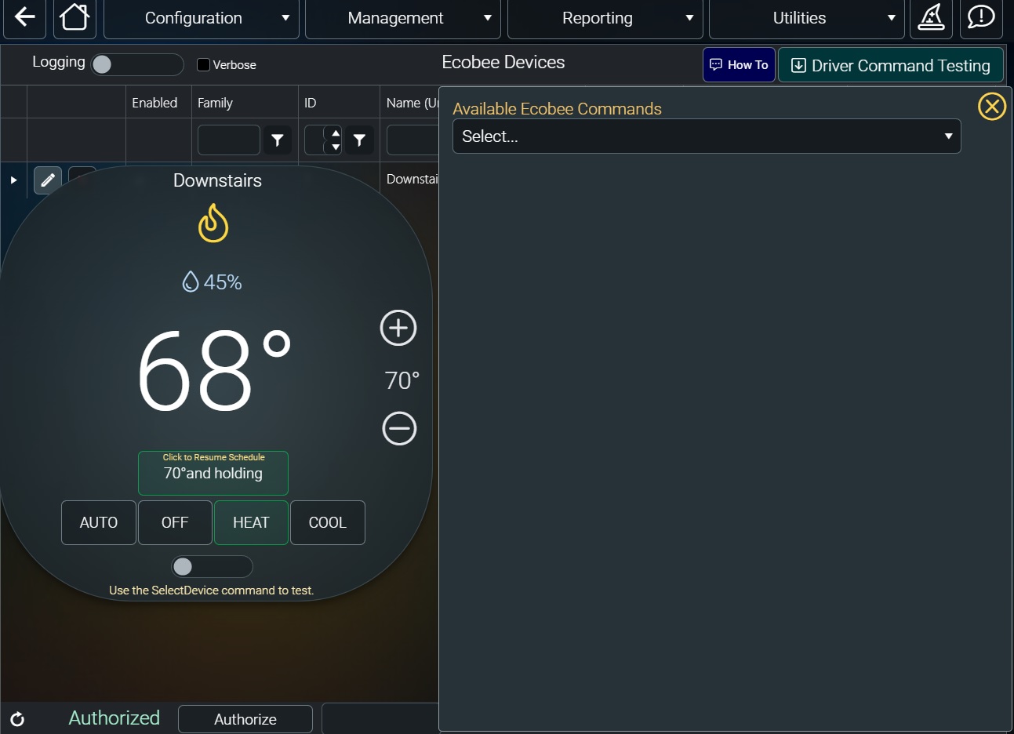Enable the Verbose checkbox
Viewport: 1014px width, 734px height.
tap(203, 65)
